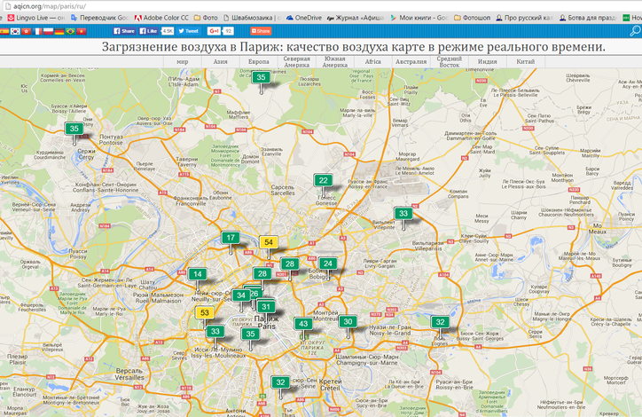Click the AQI 33 marker near Villepinte
Screen dimensions: 642x417
click(403, 213)
